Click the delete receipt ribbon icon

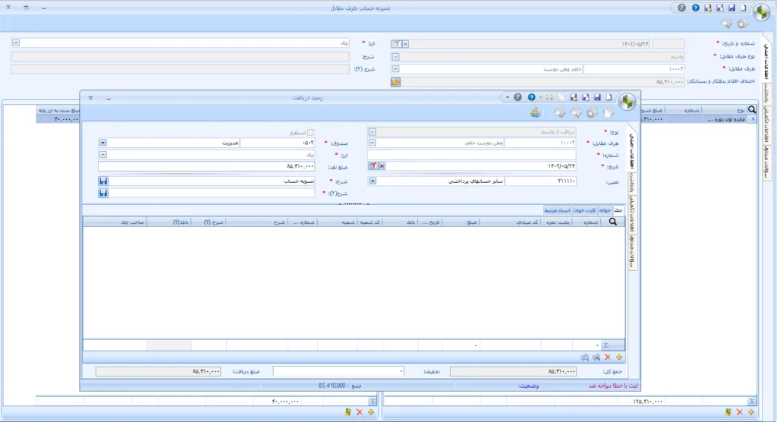[592, 113]
